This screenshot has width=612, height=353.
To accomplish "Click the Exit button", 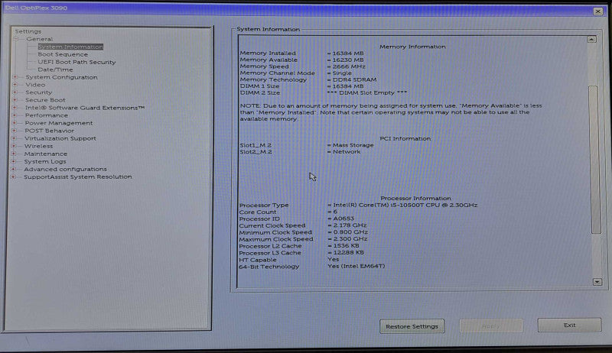I will [569, 325].
